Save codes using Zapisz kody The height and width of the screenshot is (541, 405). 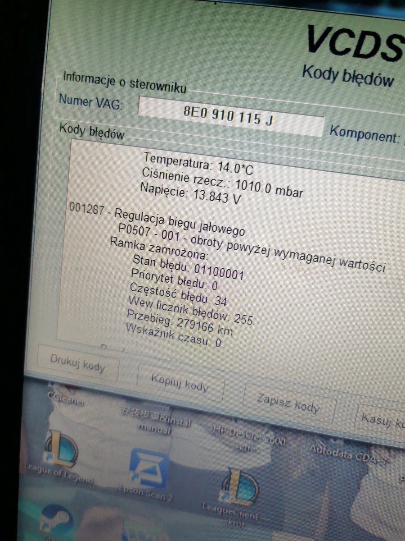point(288,403)
